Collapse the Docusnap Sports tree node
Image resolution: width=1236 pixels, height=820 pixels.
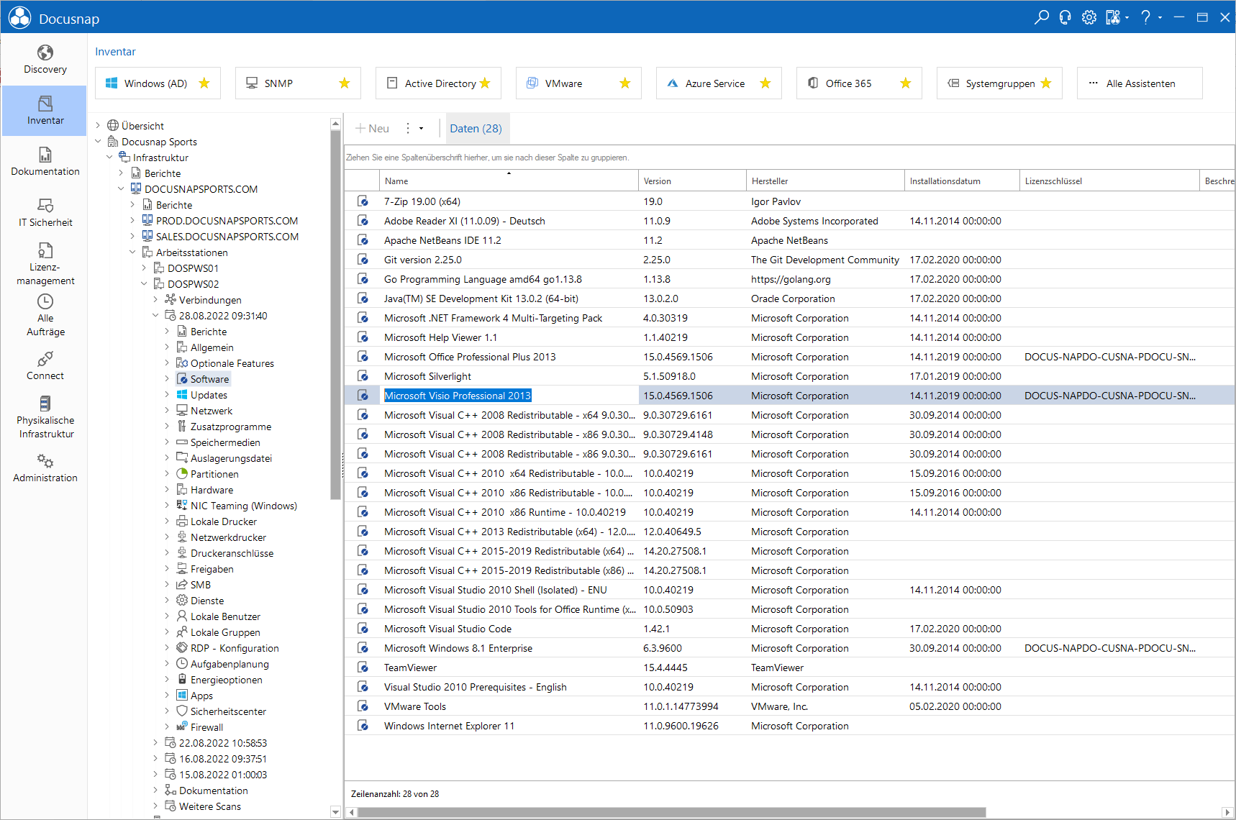pyautogui.click(x=99, y=142)
